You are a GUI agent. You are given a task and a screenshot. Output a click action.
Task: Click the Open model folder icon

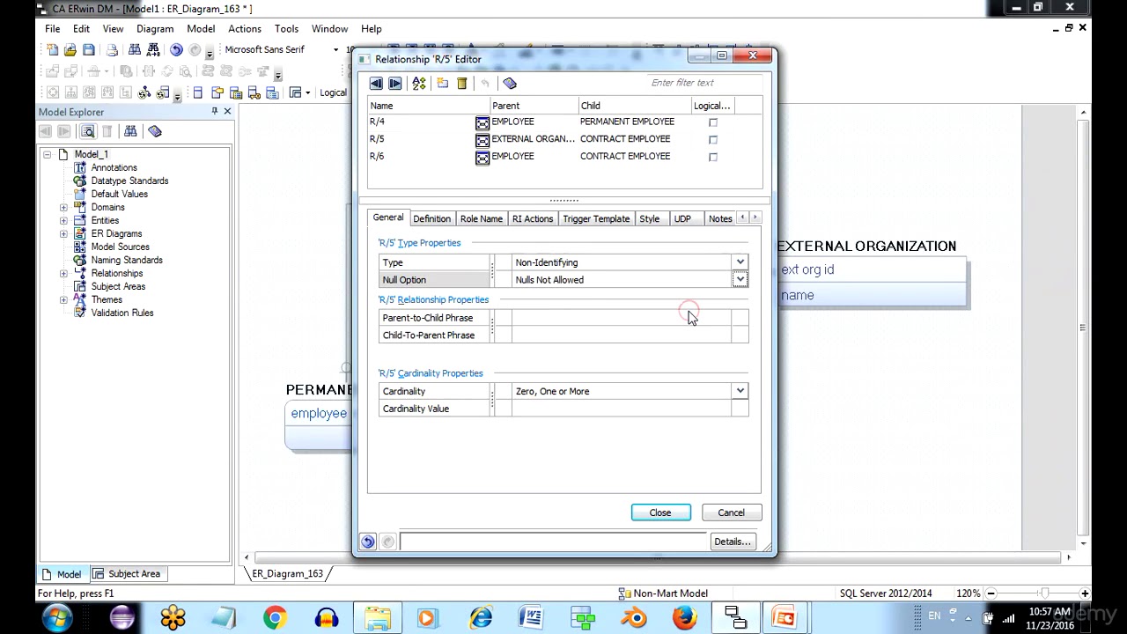click(x=70, y=50)
